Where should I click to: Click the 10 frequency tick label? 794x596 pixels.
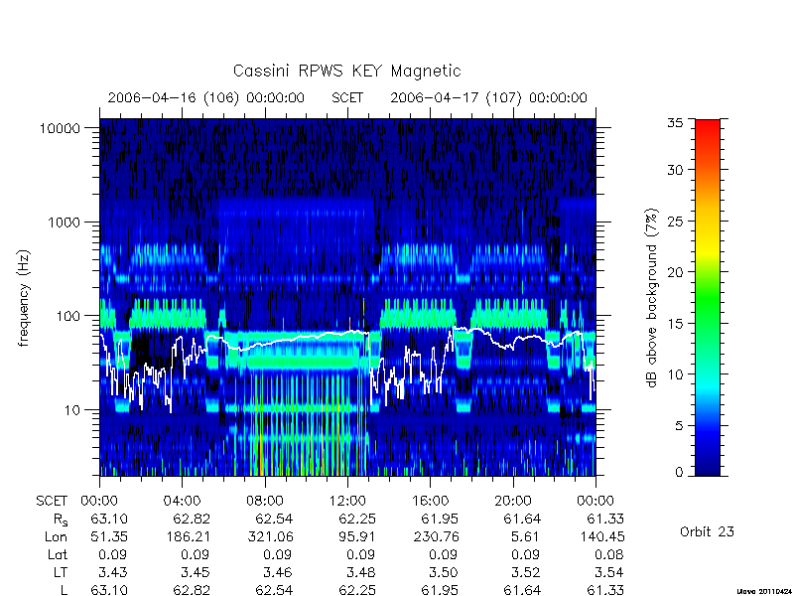tap(72, 410)
